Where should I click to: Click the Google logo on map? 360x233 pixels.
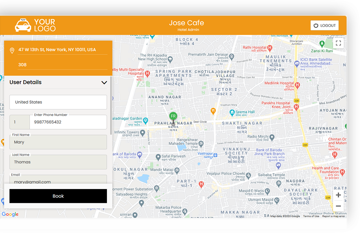pyautogui.click(x=10, y=214)
